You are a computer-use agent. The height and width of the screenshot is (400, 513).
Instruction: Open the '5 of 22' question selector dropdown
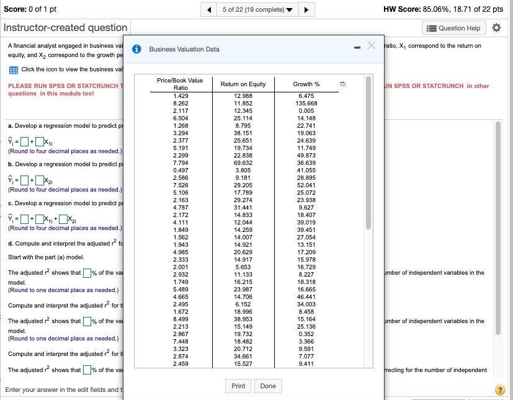coord(259,9)
